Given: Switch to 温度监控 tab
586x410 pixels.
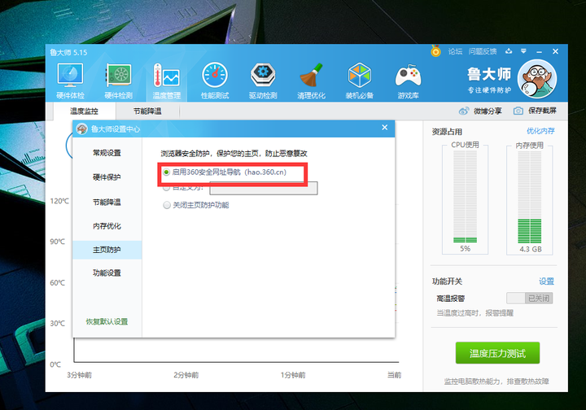Looking at the screenshot, I should (84, 111).
